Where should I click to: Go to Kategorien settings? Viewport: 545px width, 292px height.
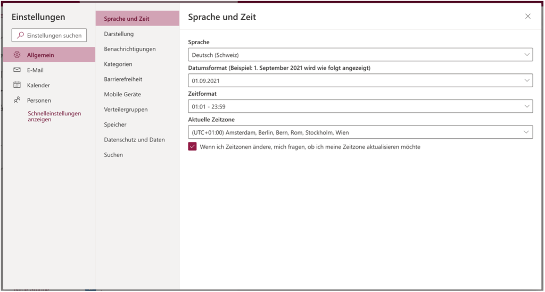[118, 64]
